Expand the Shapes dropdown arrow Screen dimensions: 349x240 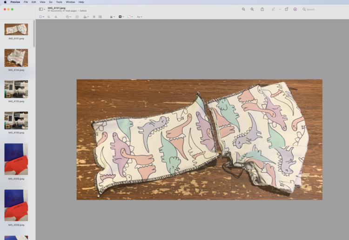(71, 17)
